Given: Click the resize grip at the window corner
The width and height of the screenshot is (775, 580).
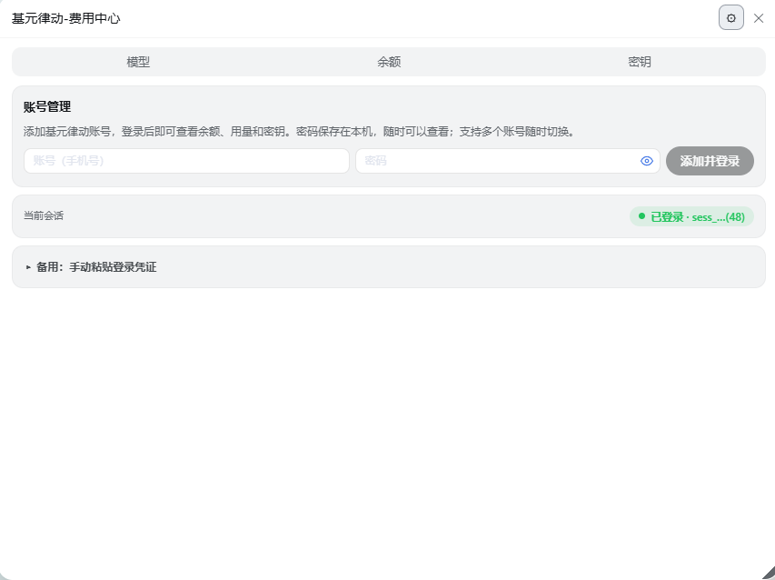Looking at the screenshot, I should (x=767, y=572).
